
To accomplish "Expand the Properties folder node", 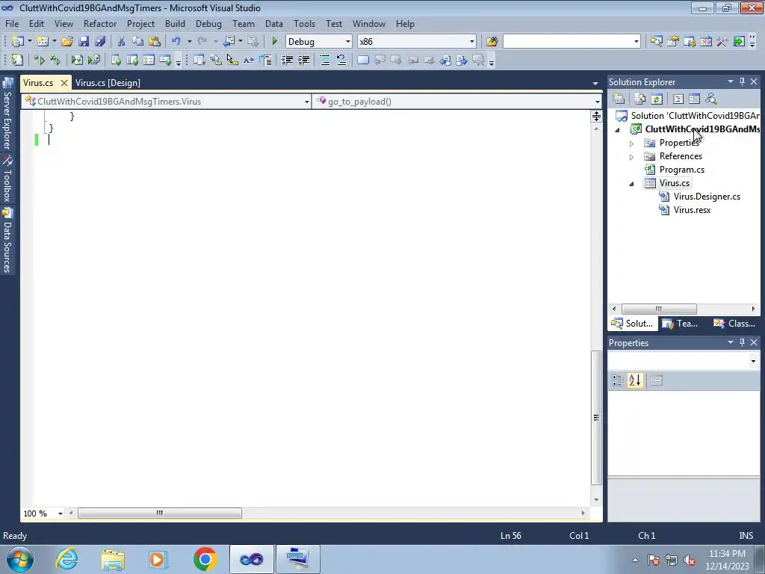I will (632, 143).
